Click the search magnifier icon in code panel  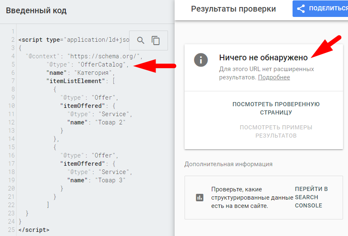tap(141, 40)
